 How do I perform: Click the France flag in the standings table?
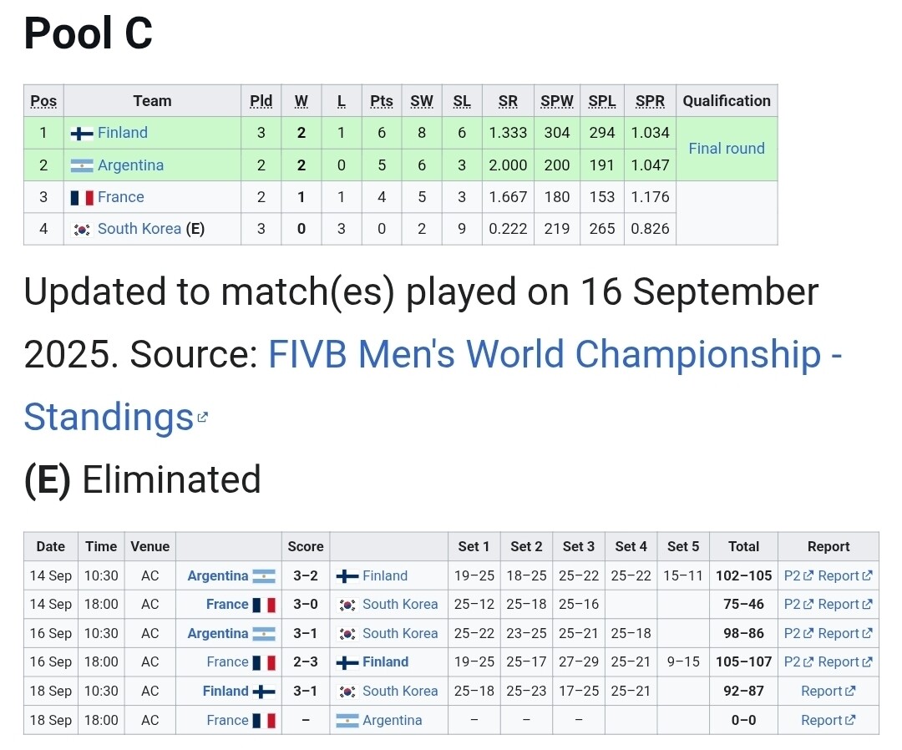[82, 198]
